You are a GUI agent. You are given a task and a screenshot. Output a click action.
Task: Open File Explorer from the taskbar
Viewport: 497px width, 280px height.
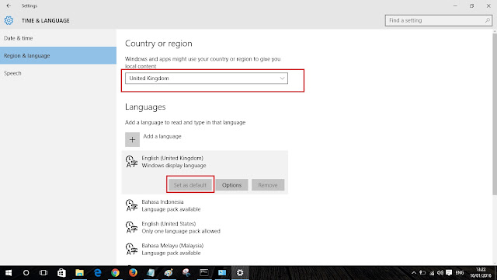coord(79,273)
